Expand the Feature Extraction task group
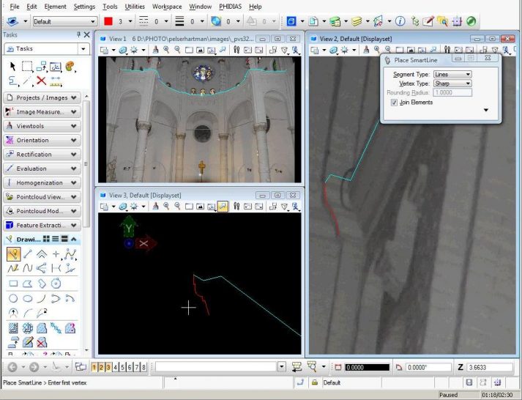This screenshot has height=400, width=522. (42, 225)
